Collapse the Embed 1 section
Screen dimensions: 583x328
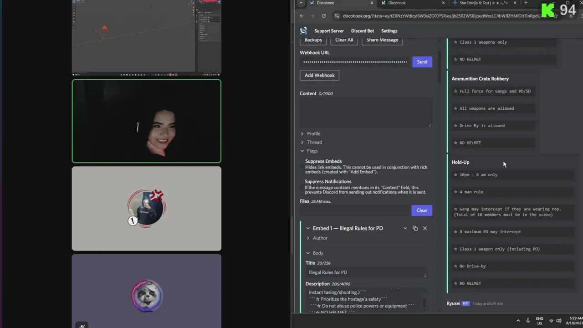coord(308,228)
